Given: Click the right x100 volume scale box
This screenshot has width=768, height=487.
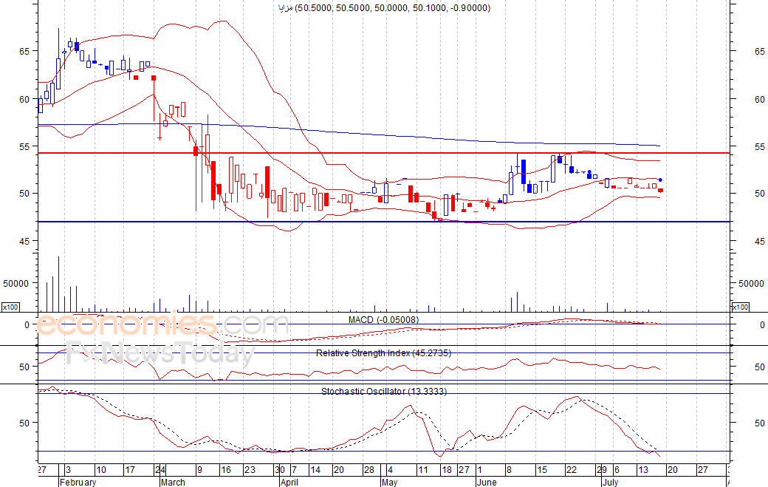Looking at the screenshot, I should [x=740, y=307].
